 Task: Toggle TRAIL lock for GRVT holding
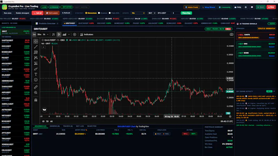point(166,134)
